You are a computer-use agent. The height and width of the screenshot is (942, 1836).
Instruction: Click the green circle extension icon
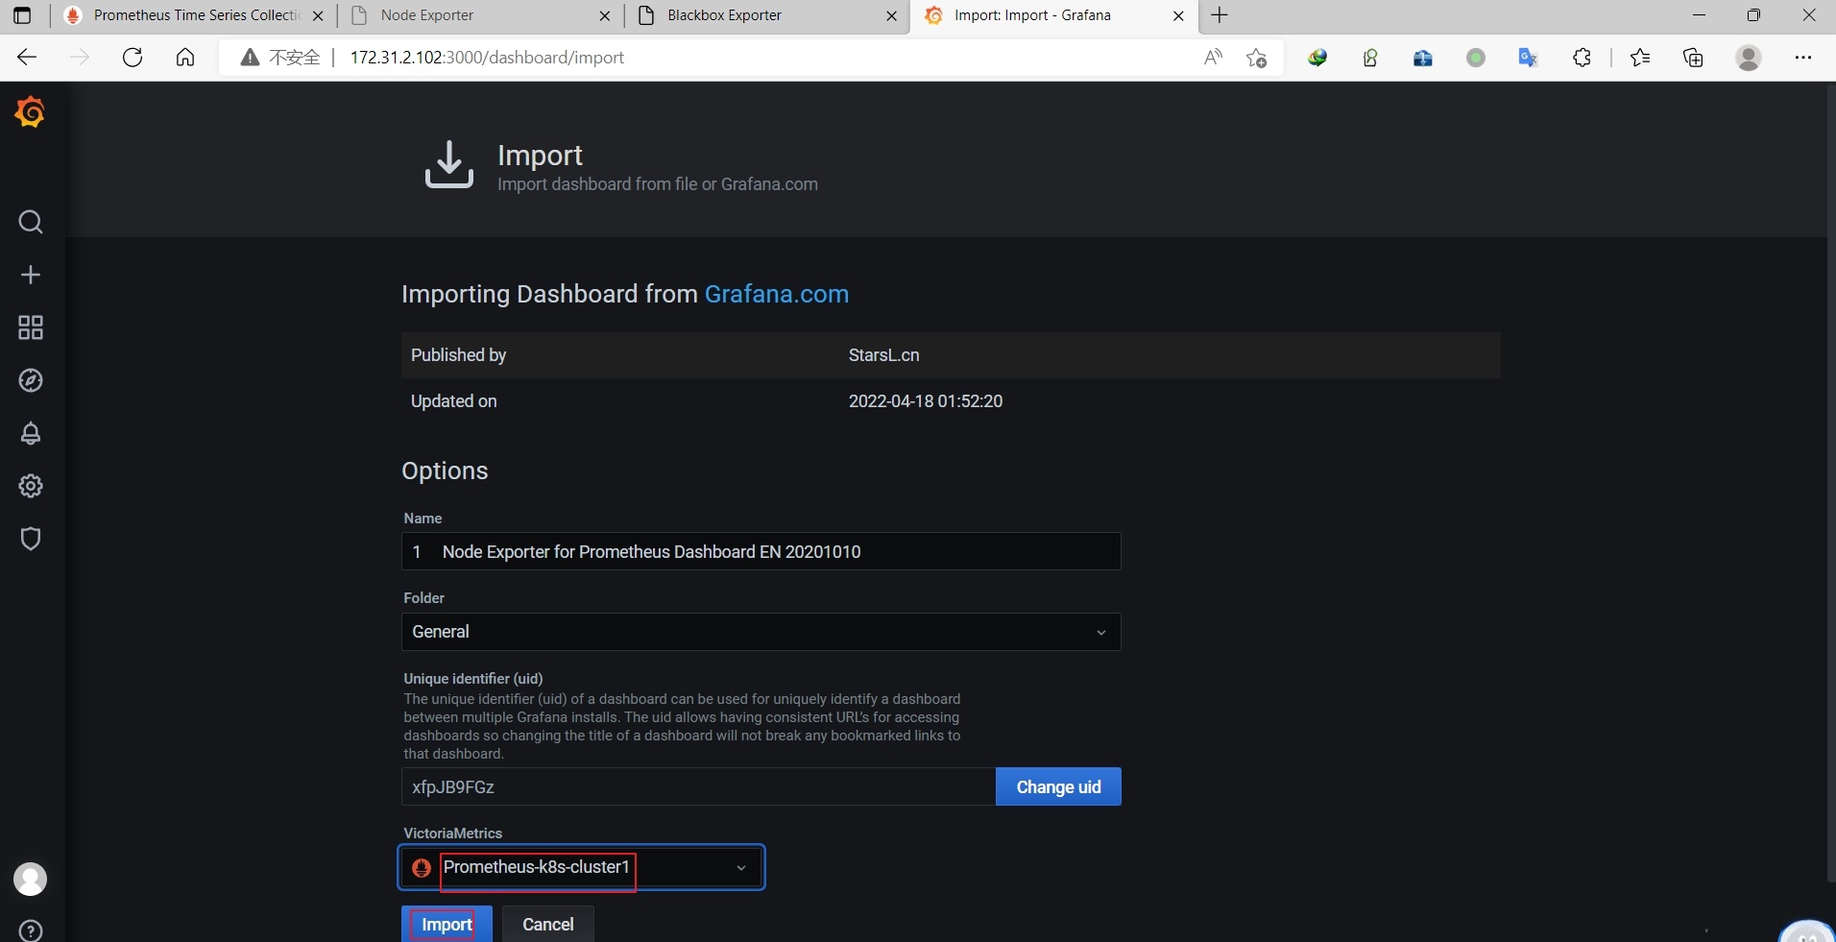[1476, 58]
